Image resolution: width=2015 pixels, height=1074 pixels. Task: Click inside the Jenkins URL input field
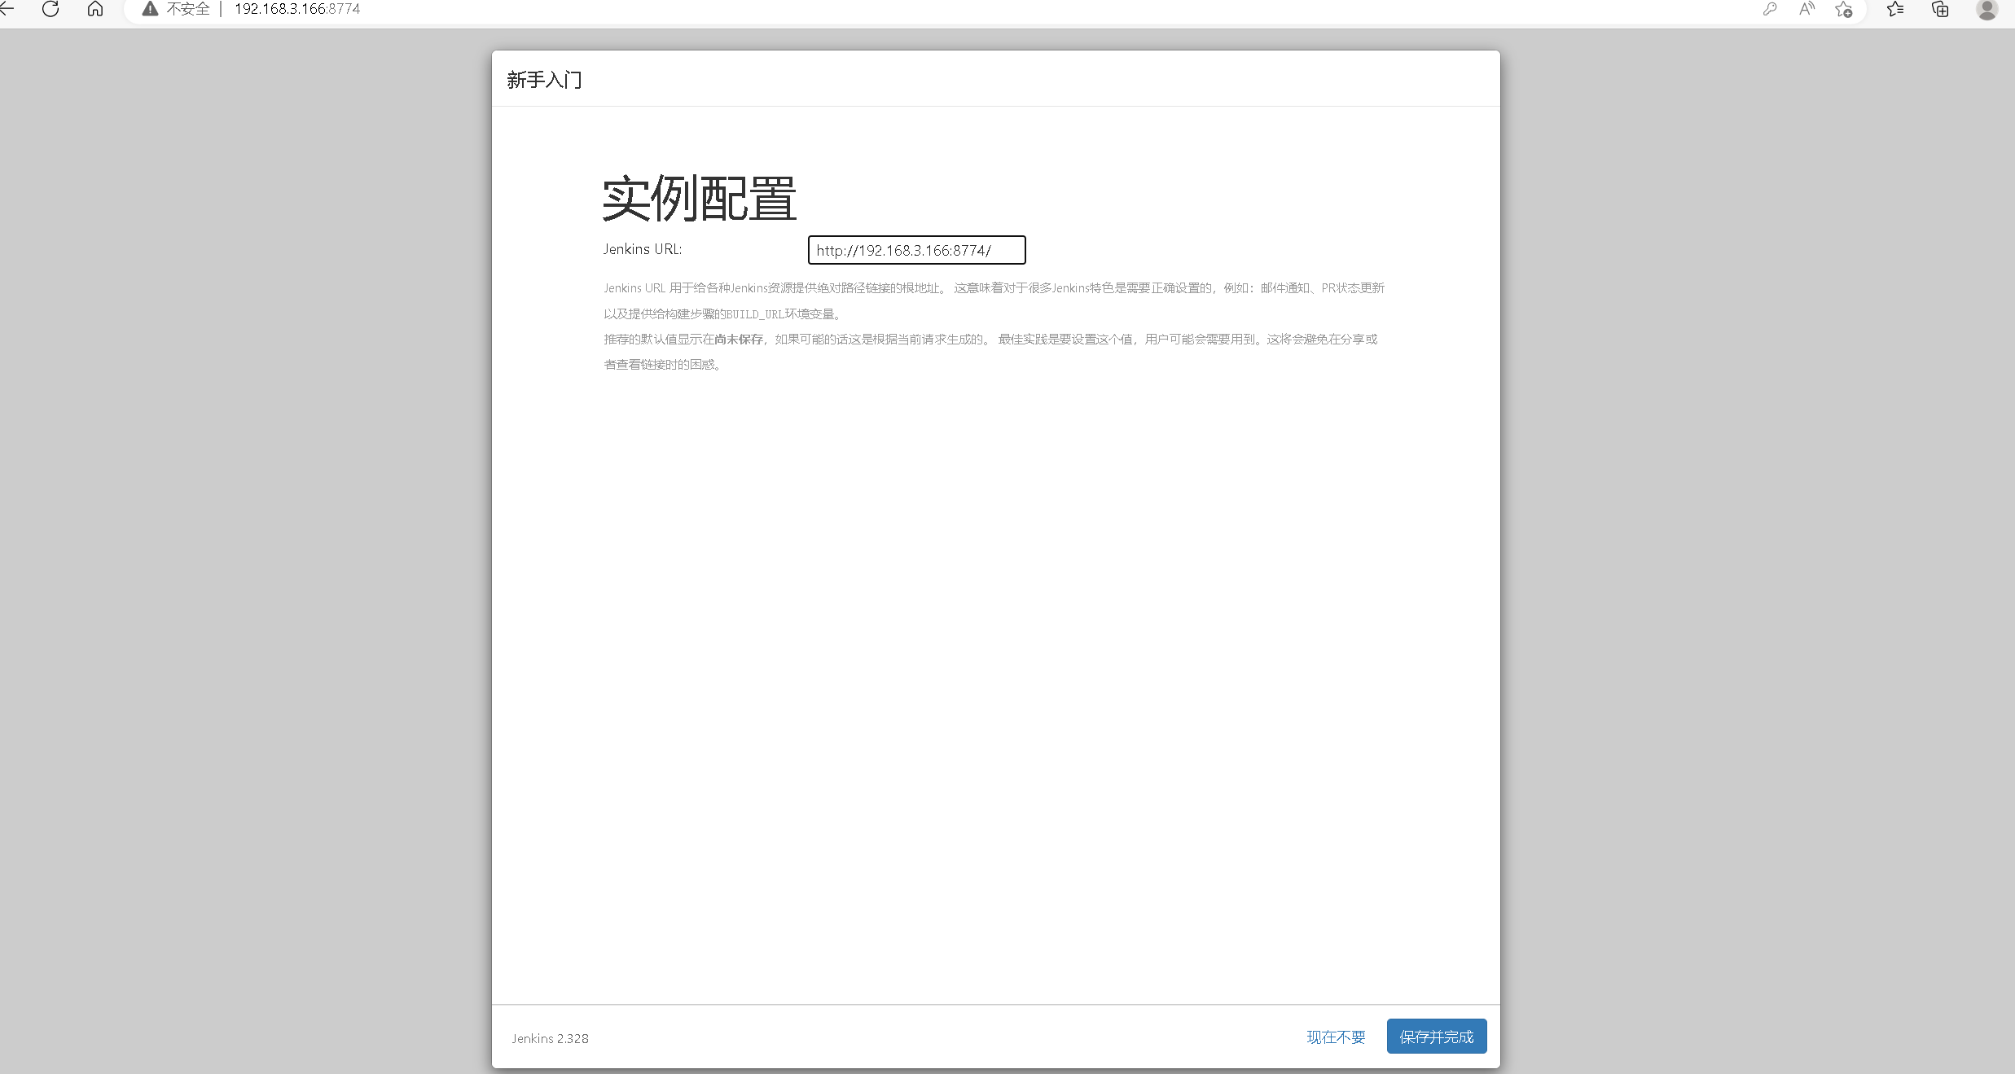coord(915,250)
